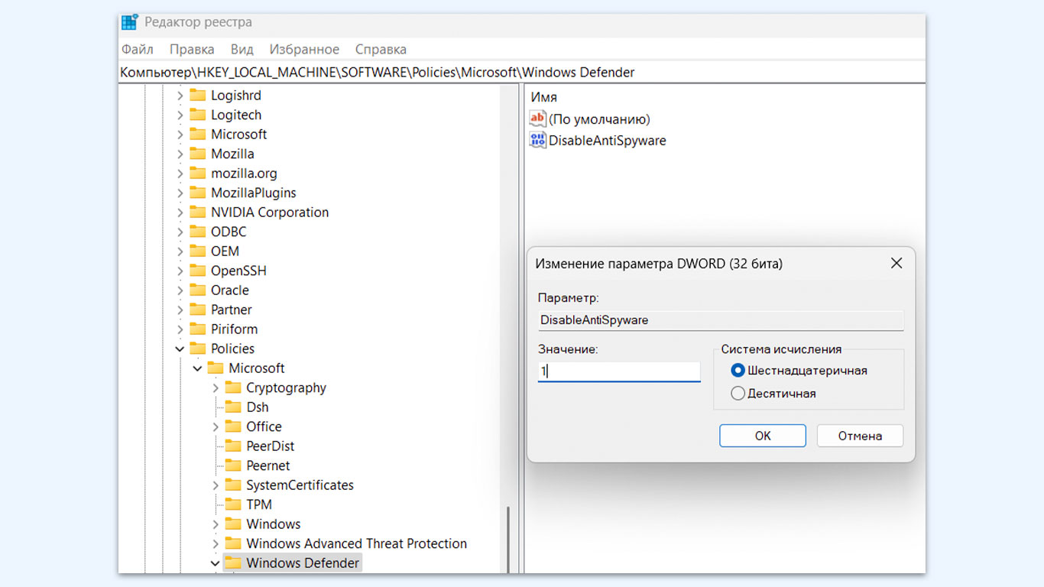The height and width of the screenshot is (587, 1044).
Task: Click the OEM folder icon
Action: point(198,251)
